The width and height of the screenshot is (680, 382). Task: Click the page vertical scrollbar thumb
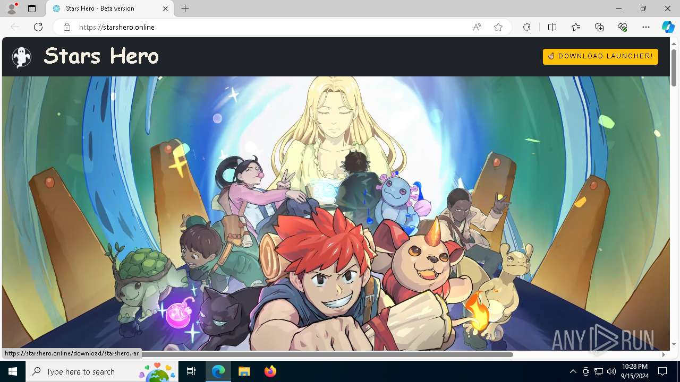[x=674, y=67]
